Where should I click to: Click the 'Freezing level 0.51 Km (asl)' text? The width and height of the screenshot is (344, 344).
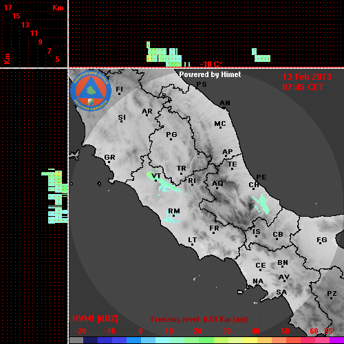coord(200,319)
